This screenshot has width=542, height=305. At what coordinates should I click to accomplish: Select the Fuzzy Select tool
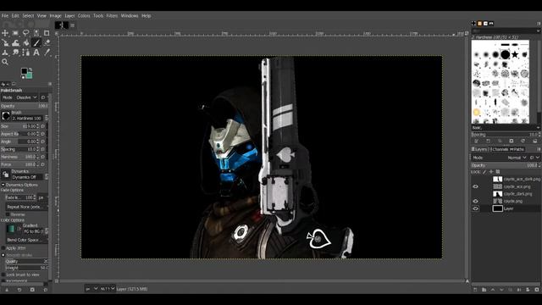[36, 33]
